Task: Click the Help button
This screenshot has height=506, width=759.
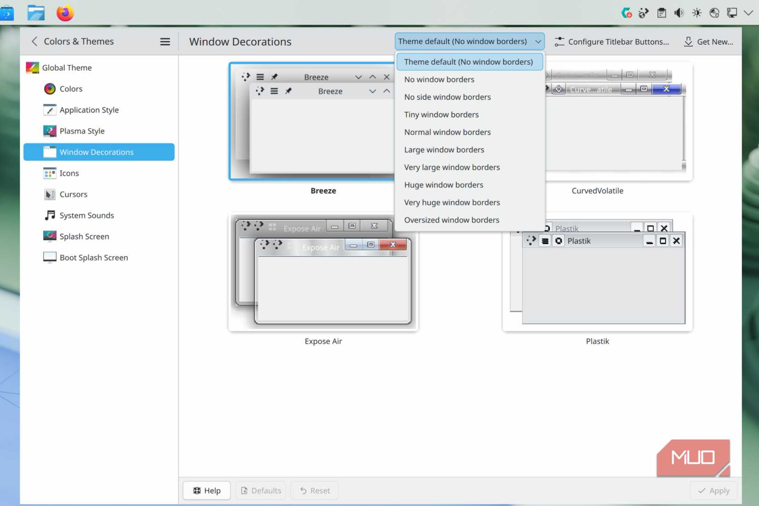Action: click(207, 490)
